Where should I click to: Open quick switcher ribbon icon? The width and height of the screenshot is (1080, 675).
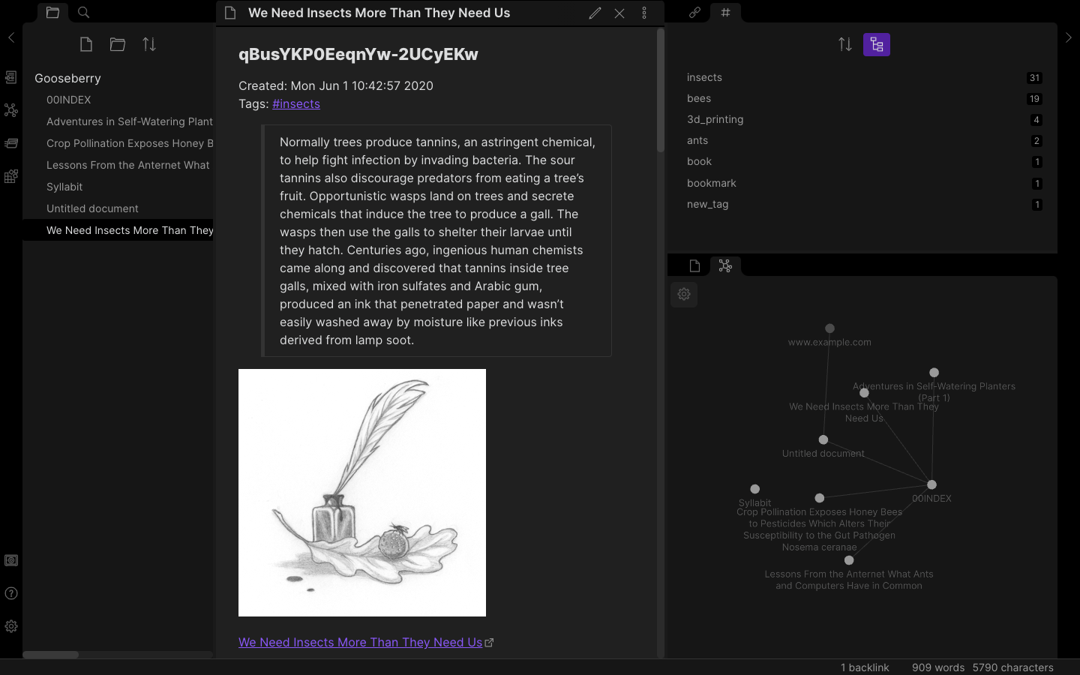(10, 77)
